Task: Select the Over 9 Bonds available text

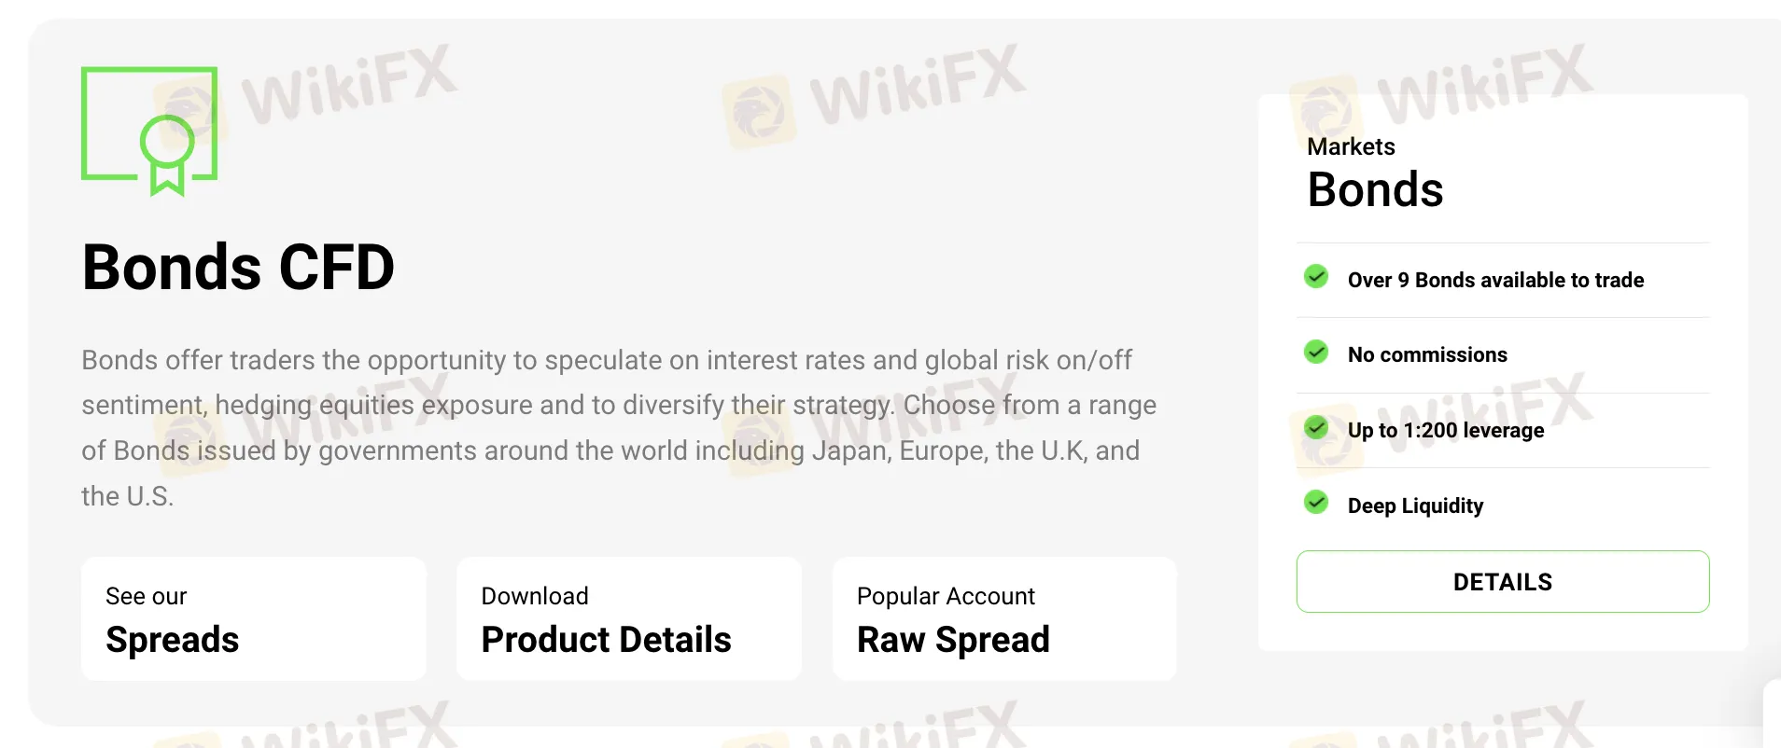Action: point(1495,280)
